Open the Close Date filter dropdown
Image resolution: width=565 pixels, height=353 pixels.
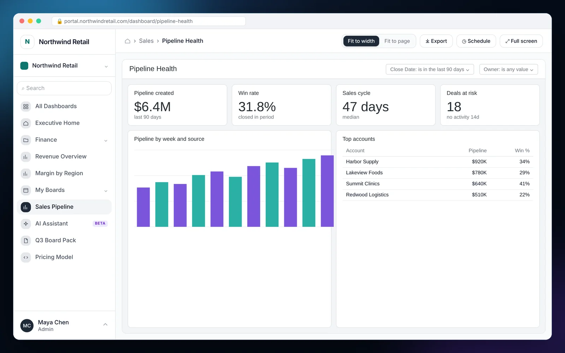(x=430, y=69)
